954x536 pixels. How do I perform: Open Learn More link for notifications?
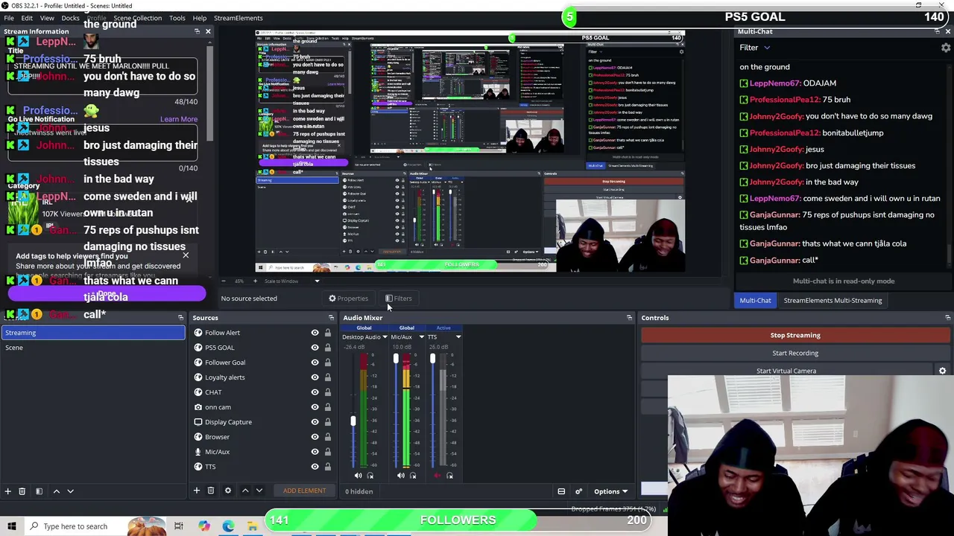pyautogui.click(x=179, y=119)
